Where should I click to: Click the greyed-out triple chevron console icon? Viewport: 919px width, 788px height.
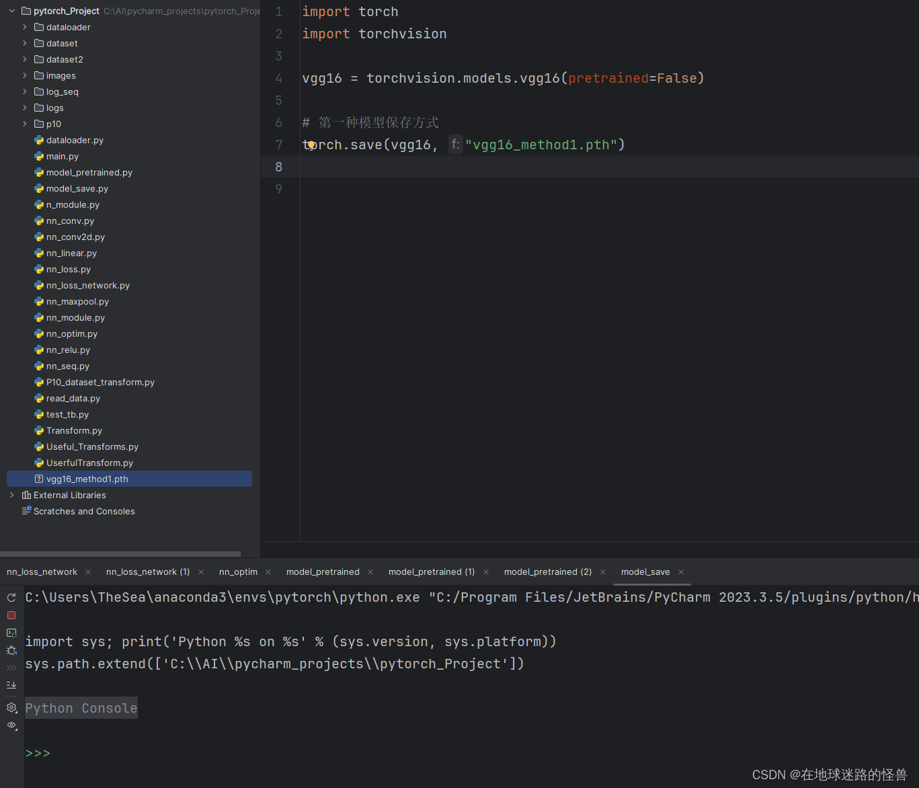pos(11,668)
